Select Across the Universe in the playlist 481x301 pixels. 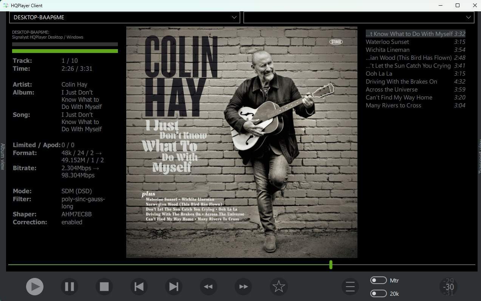point(415,89)
